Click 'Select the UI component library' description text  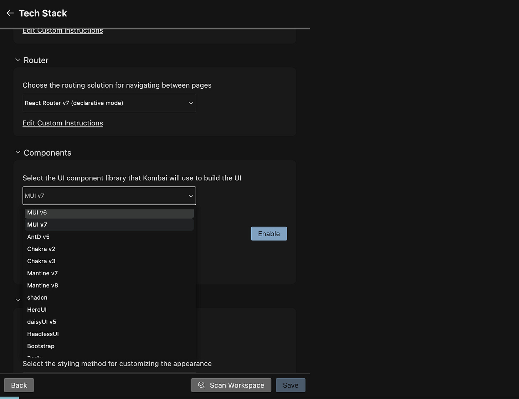click(x=132, y=178)
